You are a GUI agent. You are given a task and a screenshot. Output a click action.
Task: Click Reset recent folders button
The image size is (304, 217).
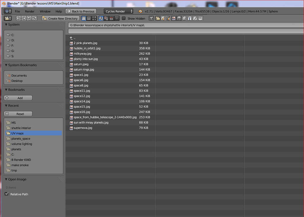coord(18,114)
